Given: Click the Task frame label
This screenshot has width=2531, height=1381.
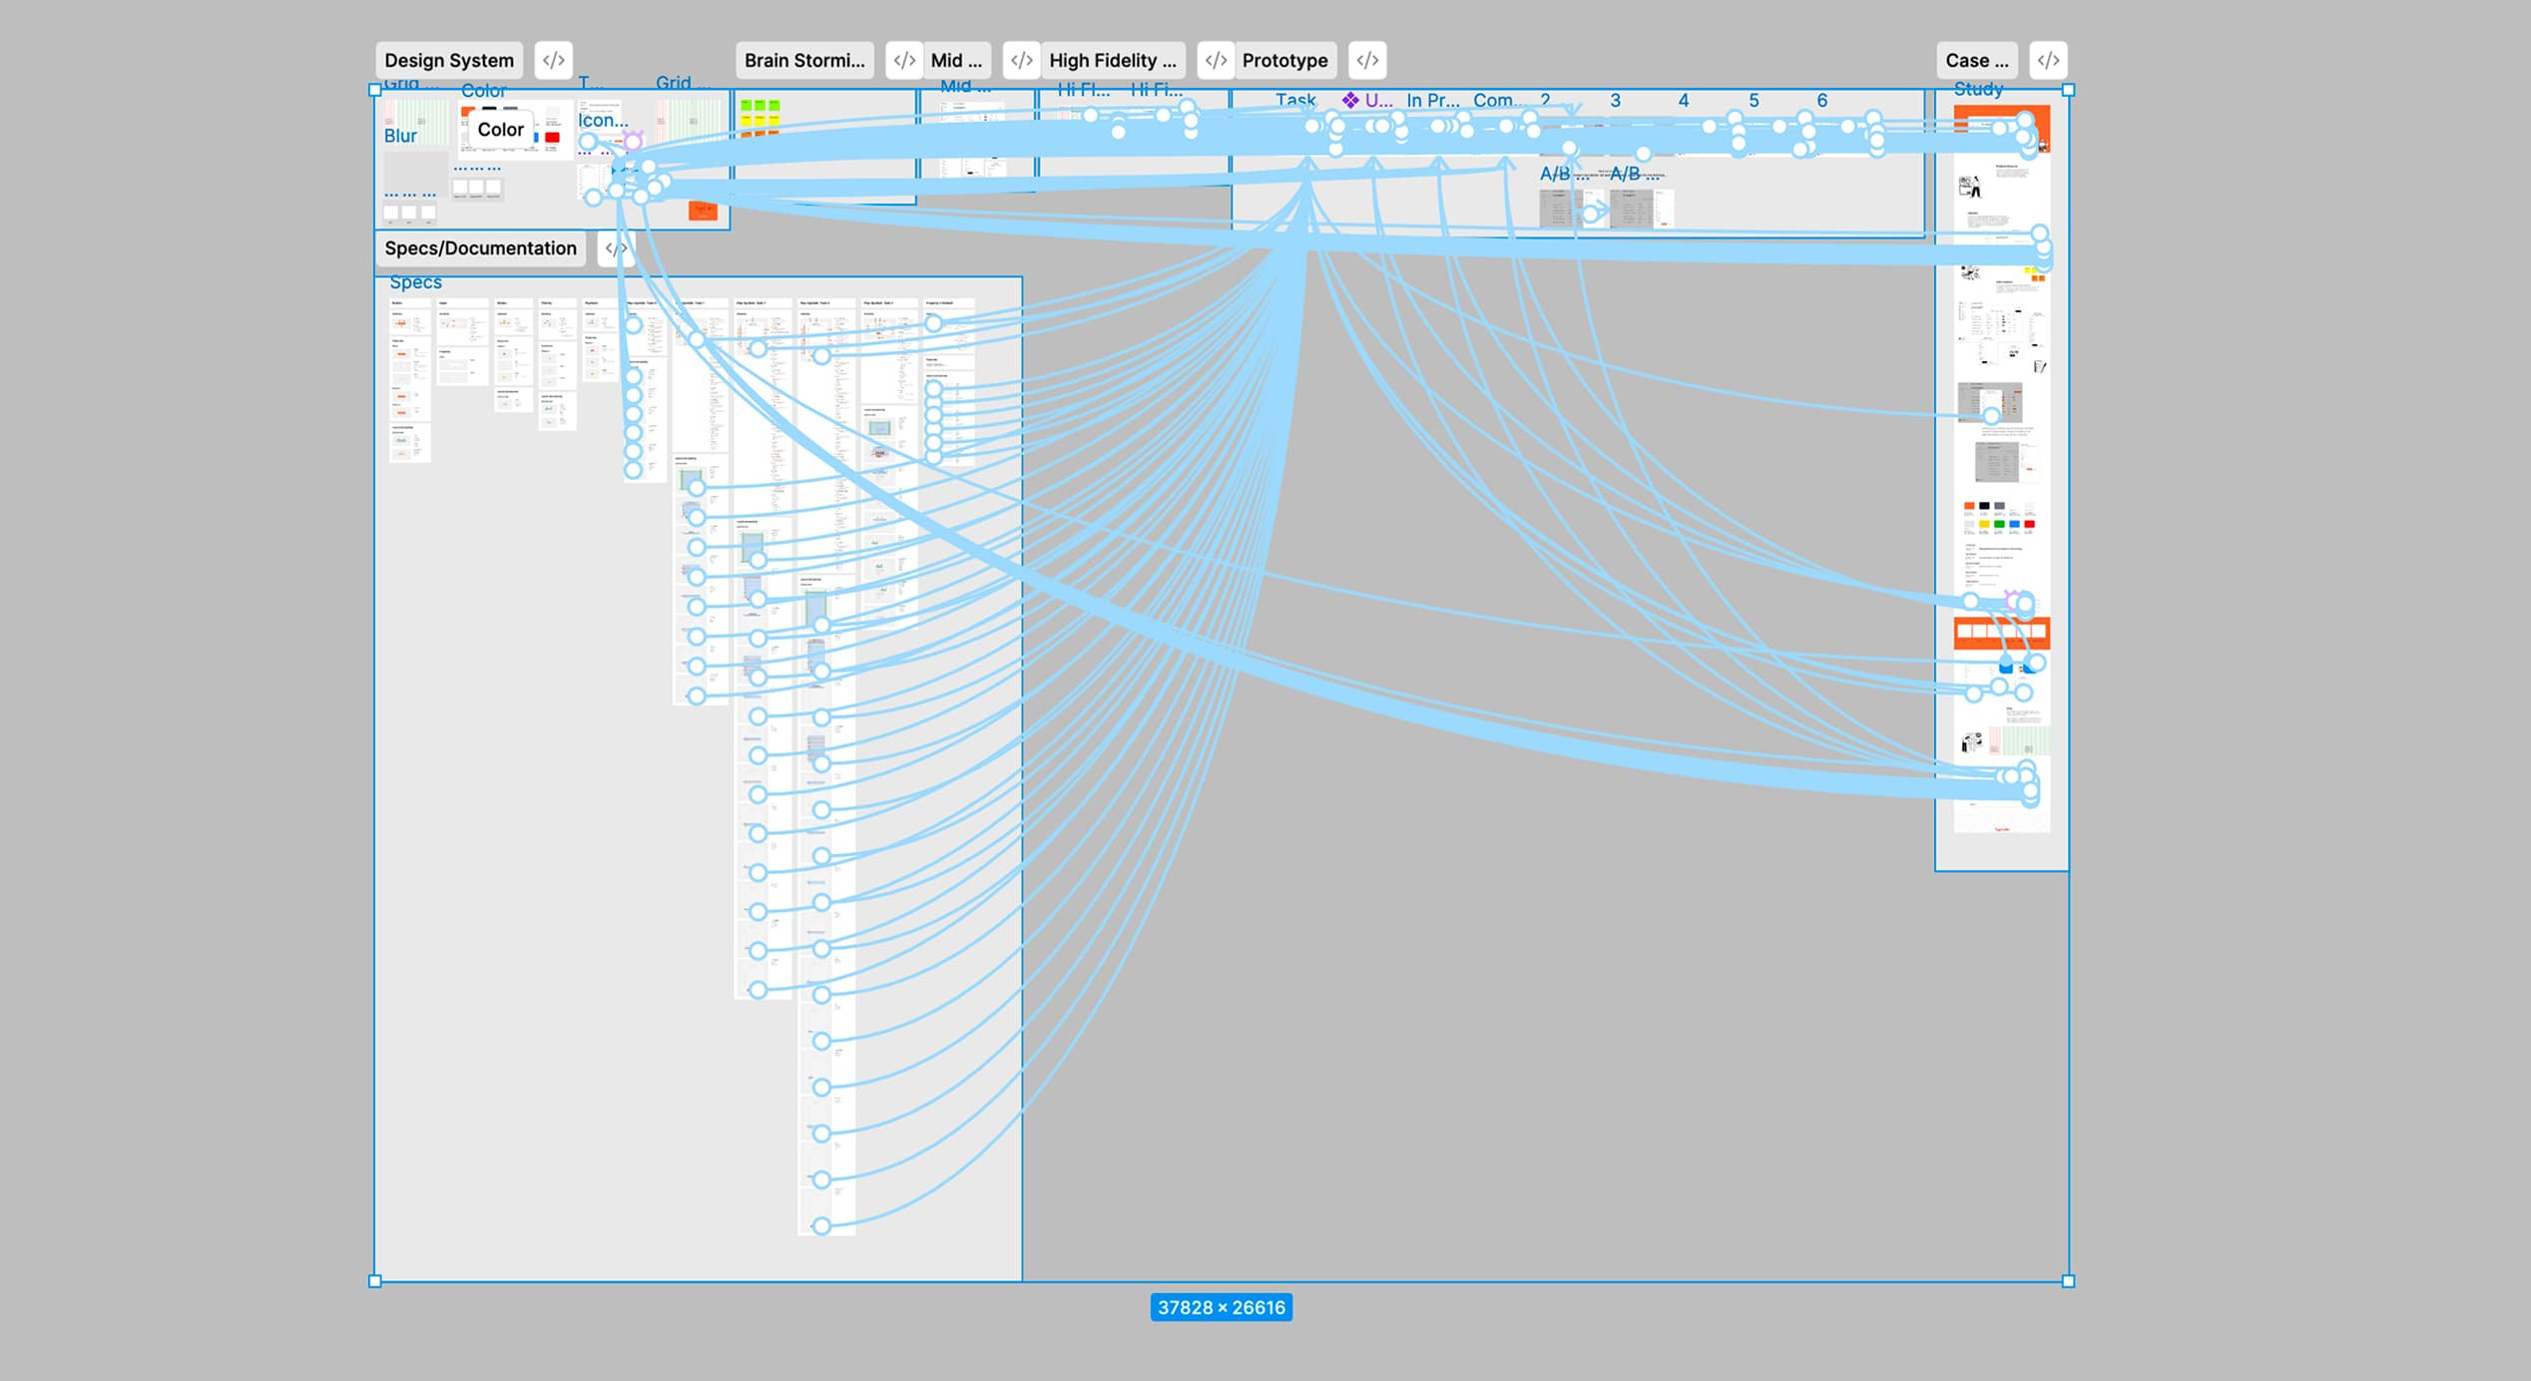Looking at the screenshot, I should click(1294, 100).
